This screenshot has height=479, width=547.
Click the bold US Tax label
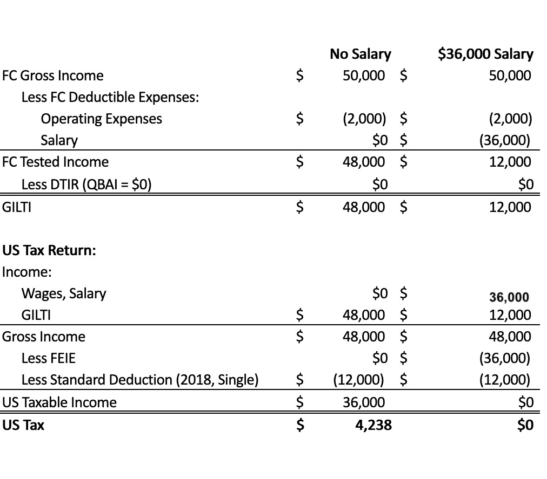coord(23,425)
